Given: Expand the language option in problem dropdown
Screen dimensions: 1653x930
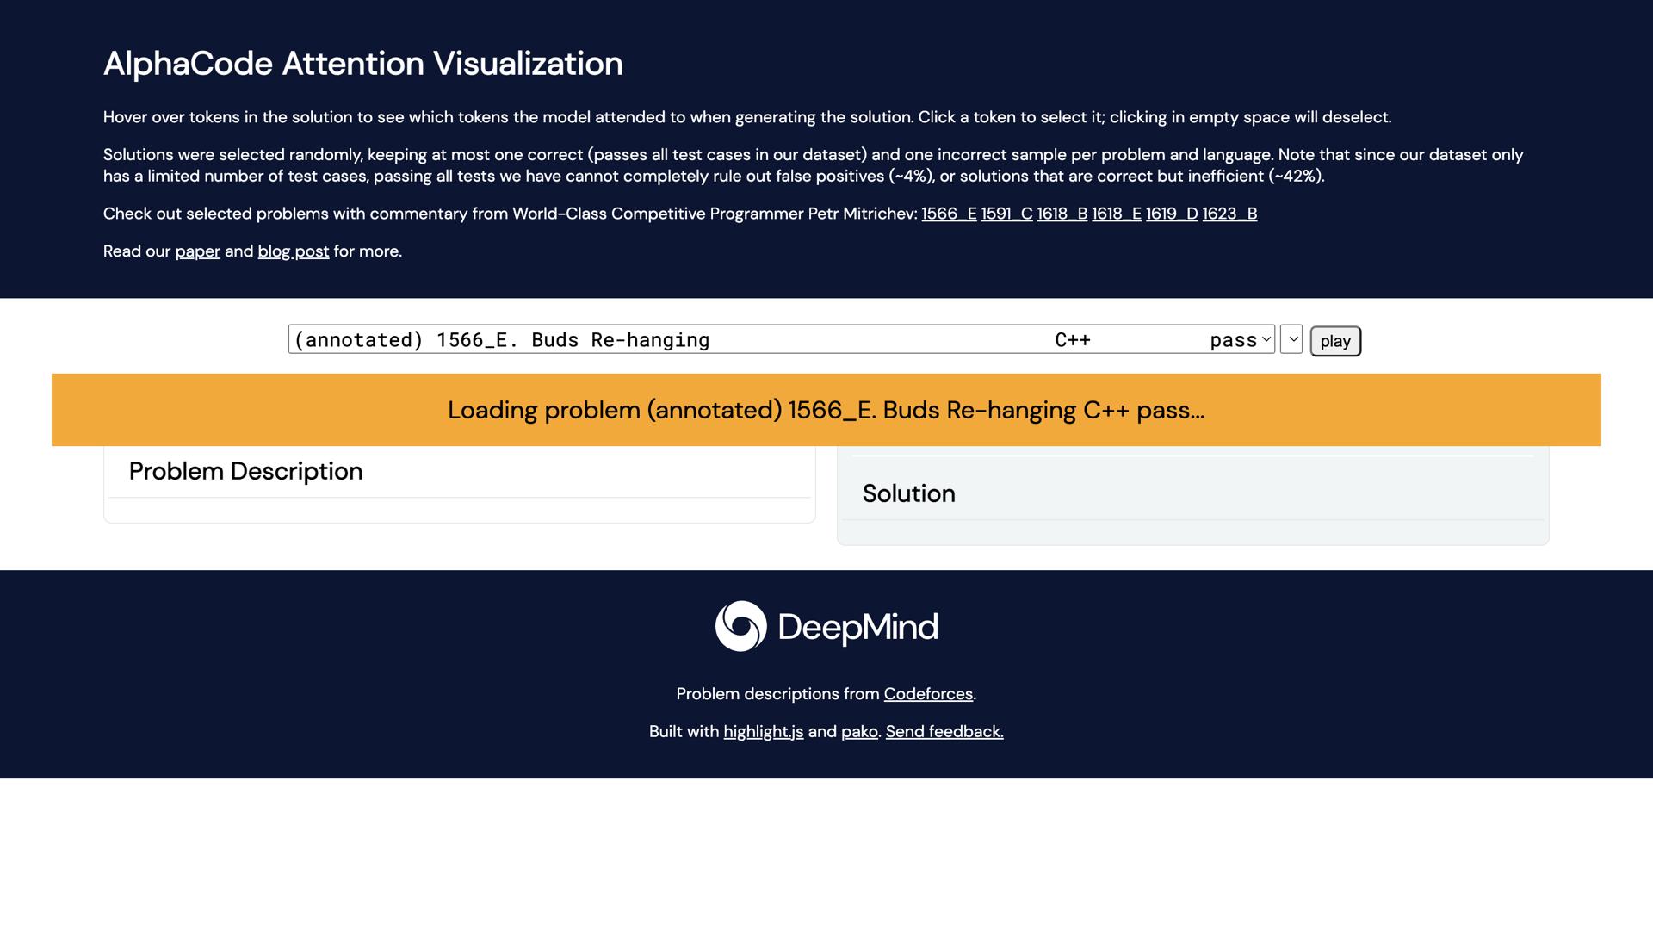Looking at the screenshot, I should 1073,339.
